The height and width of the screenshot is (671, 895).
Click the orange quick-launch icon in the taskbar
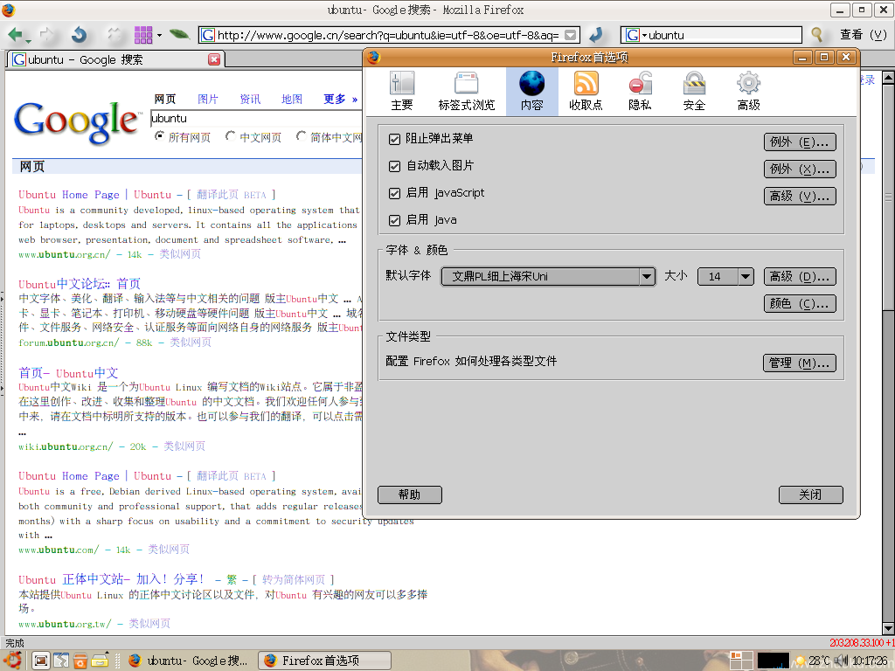tap(80, 661)
